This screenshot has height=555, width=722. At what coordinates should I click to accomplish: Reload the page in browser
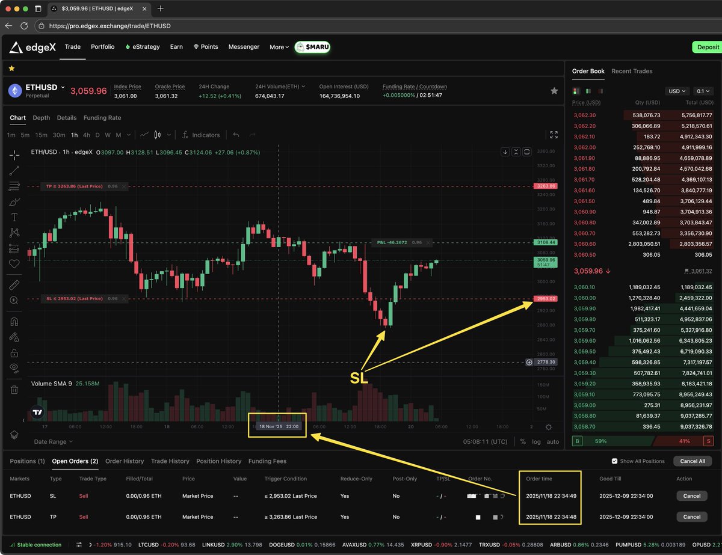(24, 26)
